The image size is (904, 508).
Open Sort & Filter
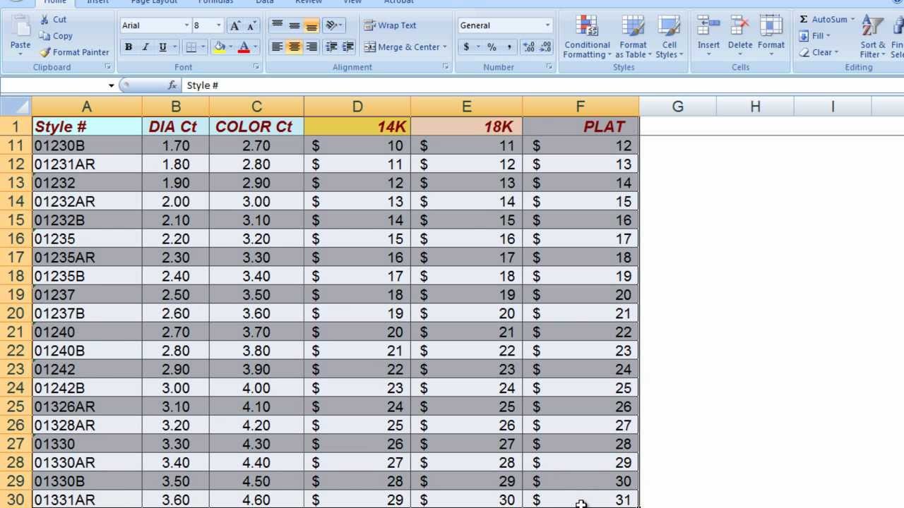click(x=873, y=37)
